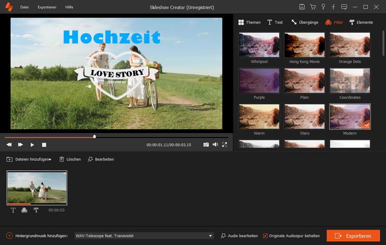Screen dimensions: 386x245
Task: Play the slideshow preview
Action: coord(32,145)
